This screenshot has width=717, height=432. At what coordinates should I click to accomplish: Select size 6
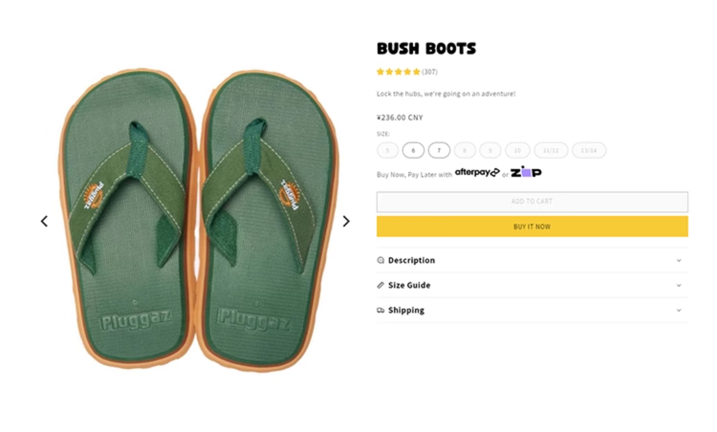coord(413,150)
